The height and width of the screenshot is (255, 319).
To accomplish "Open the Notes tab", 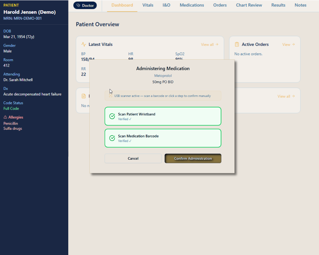I will pyautogui.click(x=300, y=5).
